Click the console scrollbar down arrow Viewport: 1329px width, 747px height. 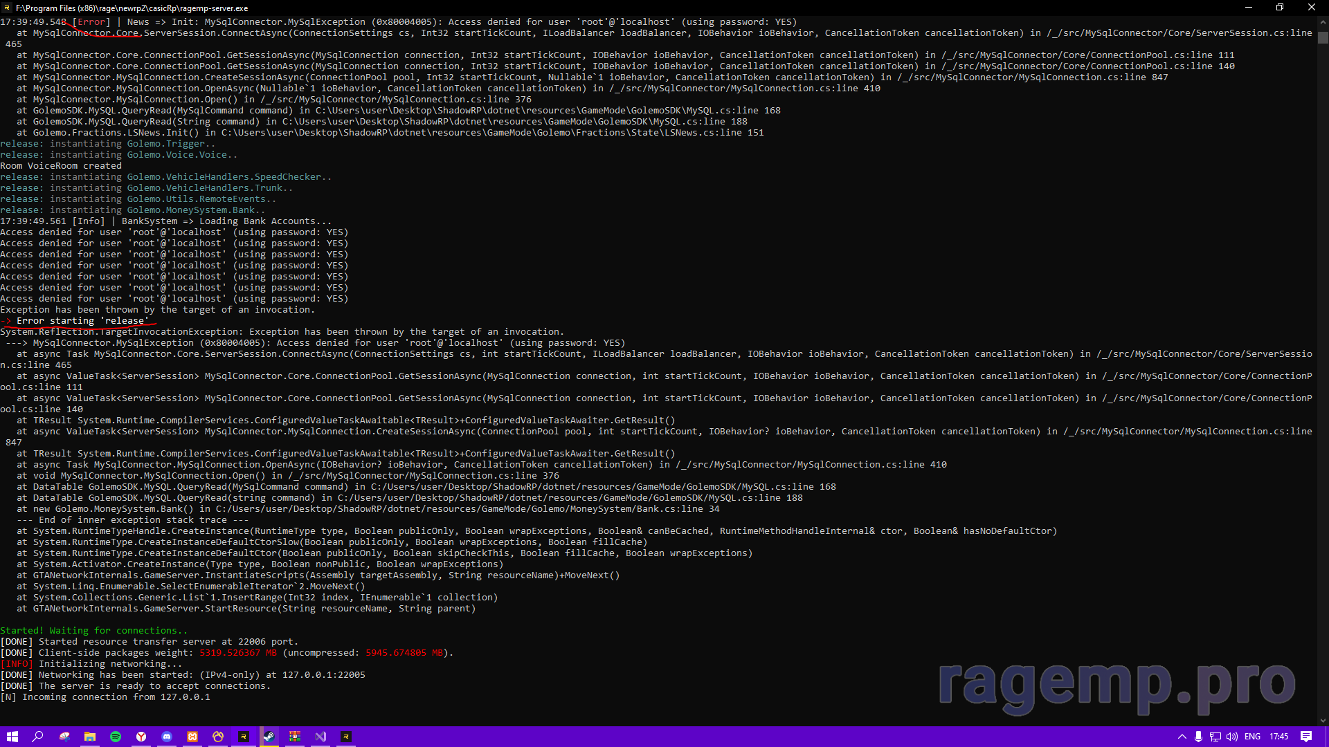coord(1323,720)
